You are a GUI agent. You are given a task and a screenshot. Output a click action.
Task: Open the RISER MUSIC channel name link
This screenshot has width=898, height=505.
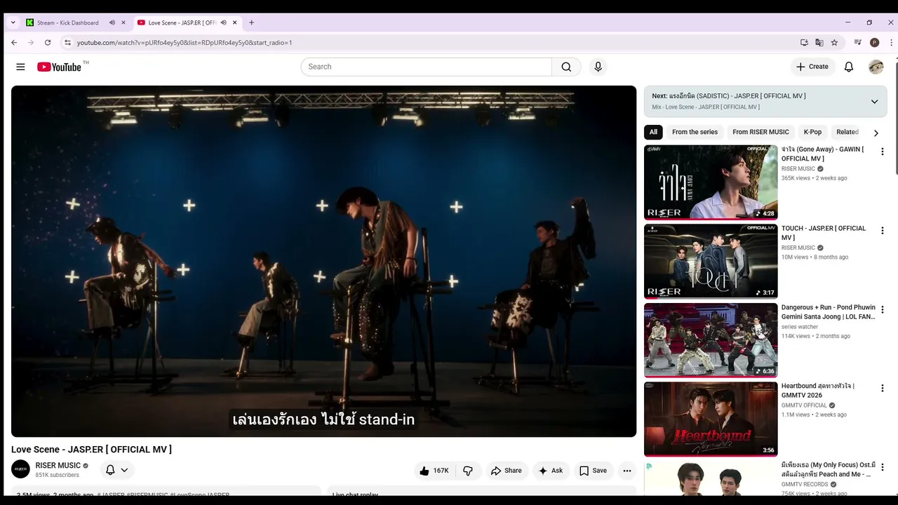point(58,466)
